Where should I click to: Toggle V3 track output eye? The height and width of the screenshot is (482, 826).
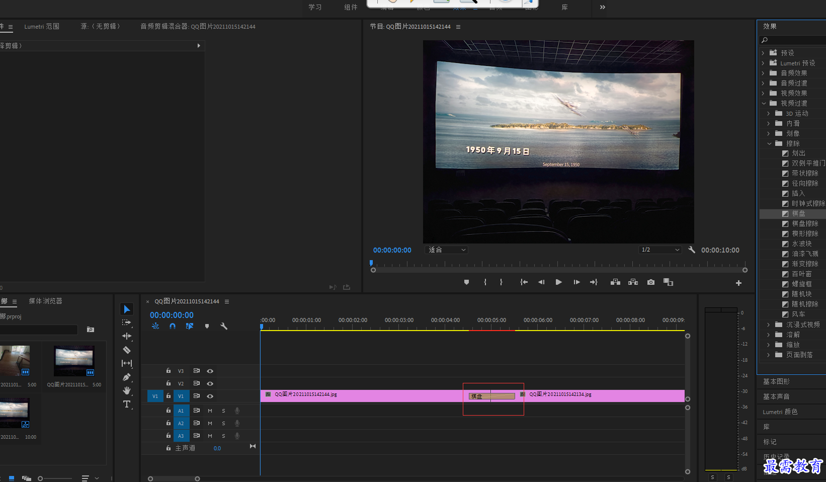[x=210, y=371]
